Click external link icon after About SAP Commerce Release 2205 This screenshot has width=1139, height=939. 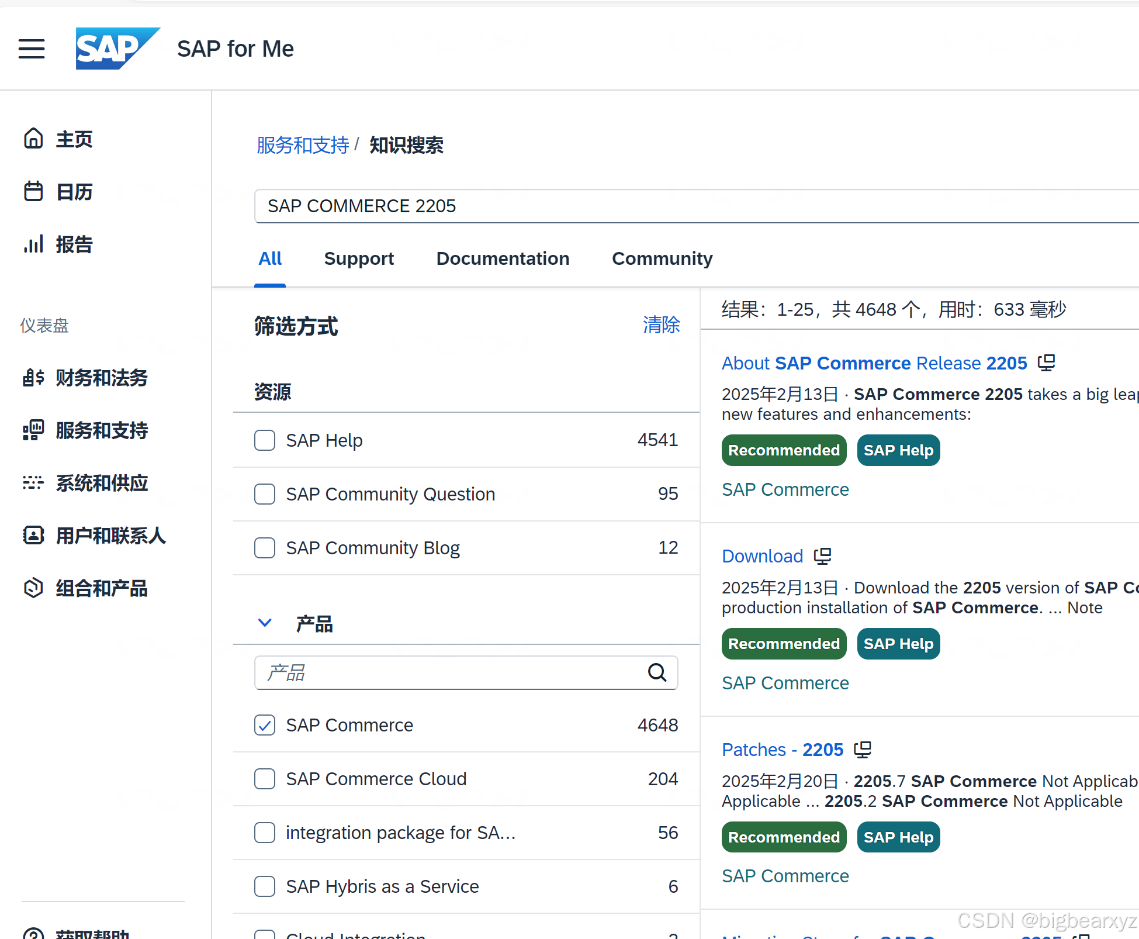pos(1046,363)
